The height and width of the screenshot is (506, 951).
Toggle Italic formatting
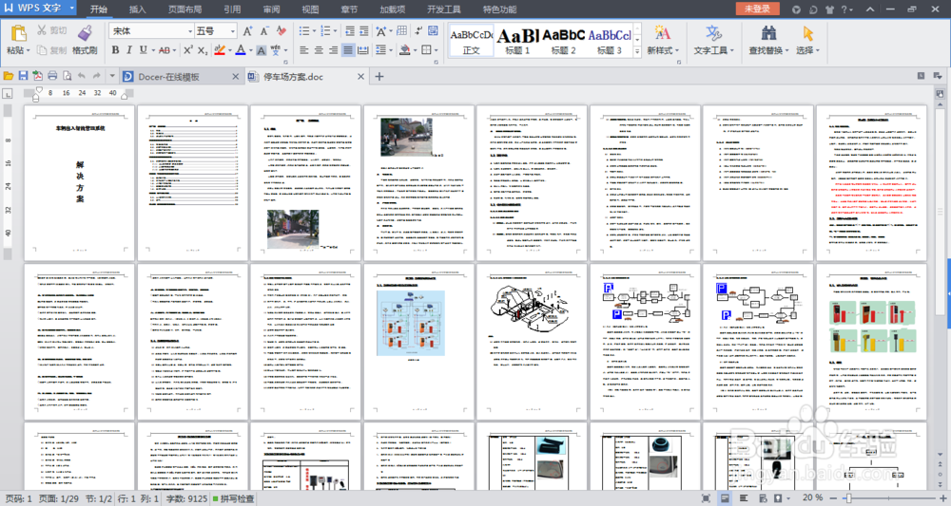(x=129, y=50)
